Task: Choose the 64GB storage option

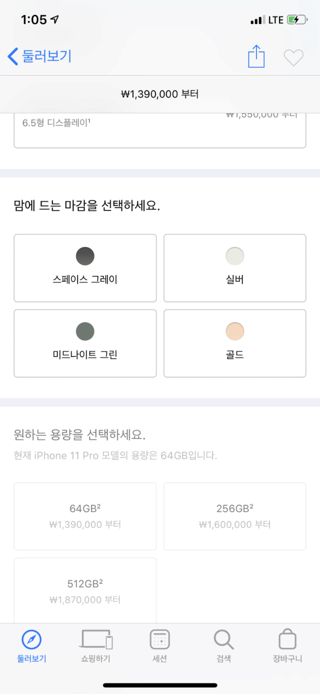Action: pyautogui.click(x=85, y=516)
